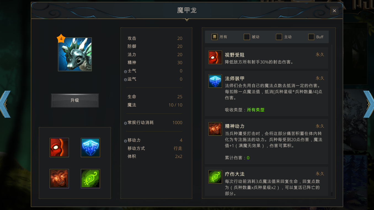Click info icon next to 士气
The height and width of the screenshot is (210, 374).
coord(125,71)
